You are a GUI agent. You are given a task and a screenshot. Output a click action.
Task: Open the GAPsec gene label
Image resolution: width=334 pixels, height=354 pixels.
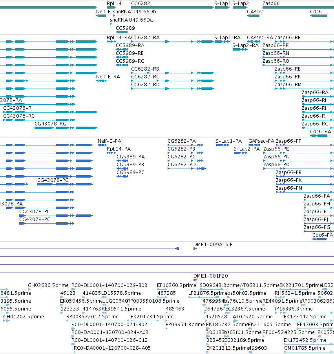click(x=255, y=12)
